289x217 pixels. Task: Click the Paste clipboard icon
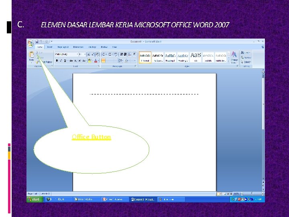point(32,55)
